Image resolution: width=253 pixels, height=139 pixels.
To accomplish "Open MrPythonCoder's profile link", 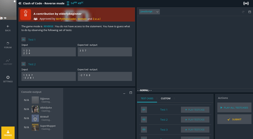I will pyautogui.click(x=66, y=19).
